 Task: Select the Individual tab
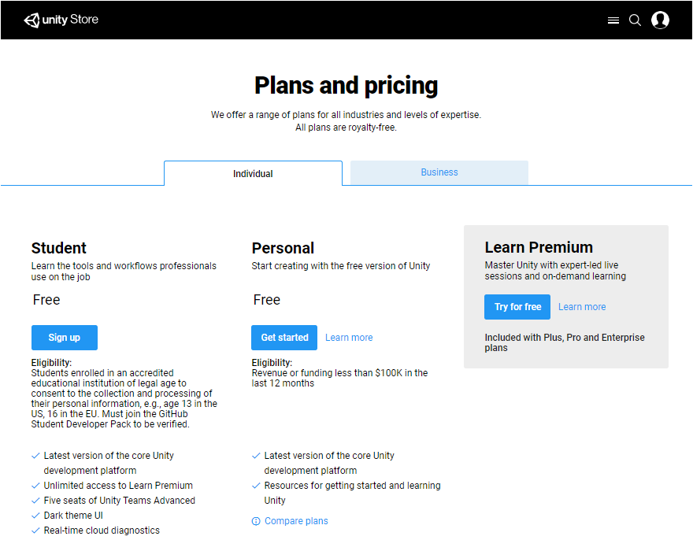click(x=253, y=174)
